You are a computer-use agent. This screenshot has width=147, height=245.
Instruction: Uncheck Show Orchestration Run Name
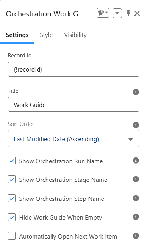tap(12, 161)
